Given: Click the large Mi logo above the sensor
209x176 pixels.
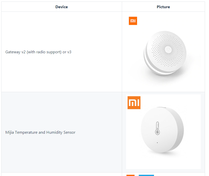Looking at the screenshot, I should tap(134, 103).
